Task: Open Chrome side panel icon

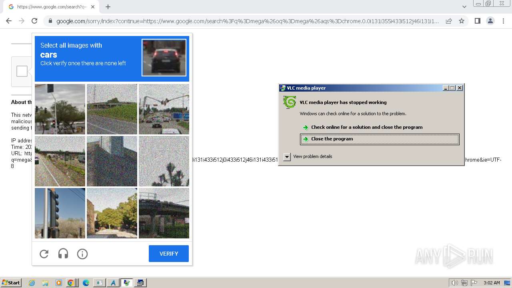Action: 477,21
